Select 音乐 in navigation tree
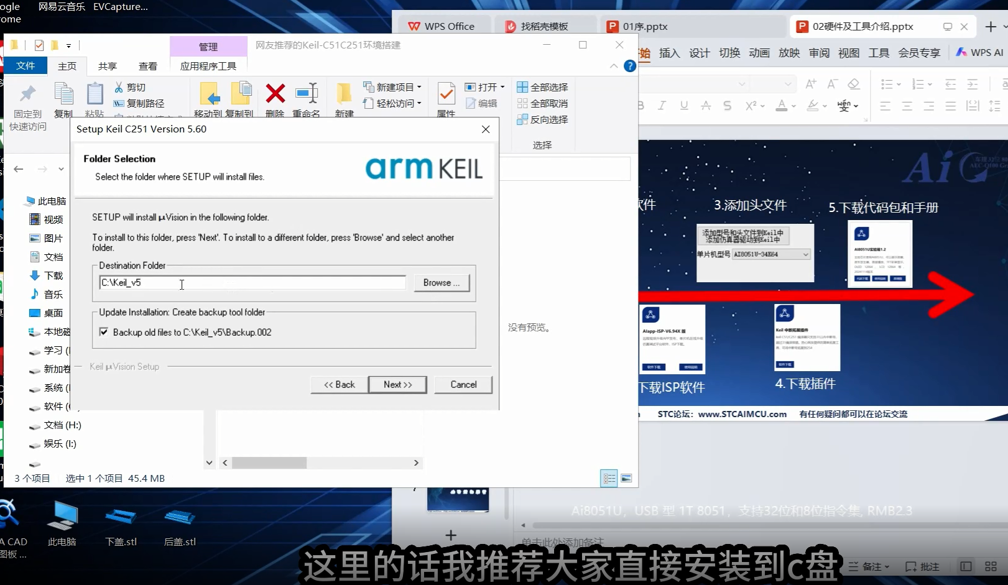Viewport: 1008px width, 585px height. pyautogui.click(x=47, y=294)
